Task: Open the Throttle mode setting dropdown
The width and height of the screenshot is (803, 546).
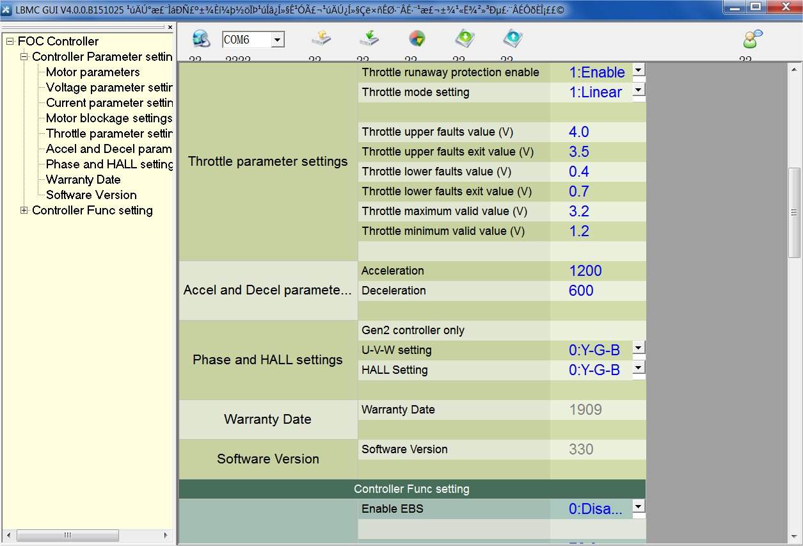Action: tap(639, 90)
